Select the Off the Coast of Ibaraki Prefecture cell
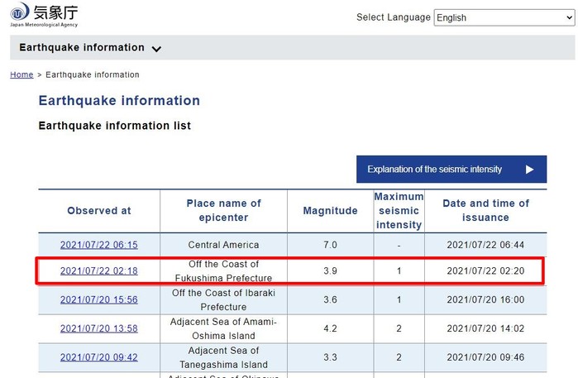Image resolution: width=578 pixels, height=378 pixels. coord(223,299)
